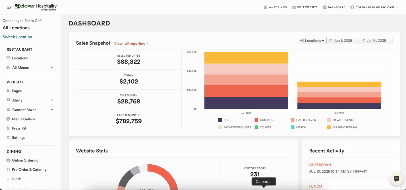Screen dimensions: 406x190
Task: Open the Copenhagen Bistro Cafe account menu
Action: click(375, 7)
